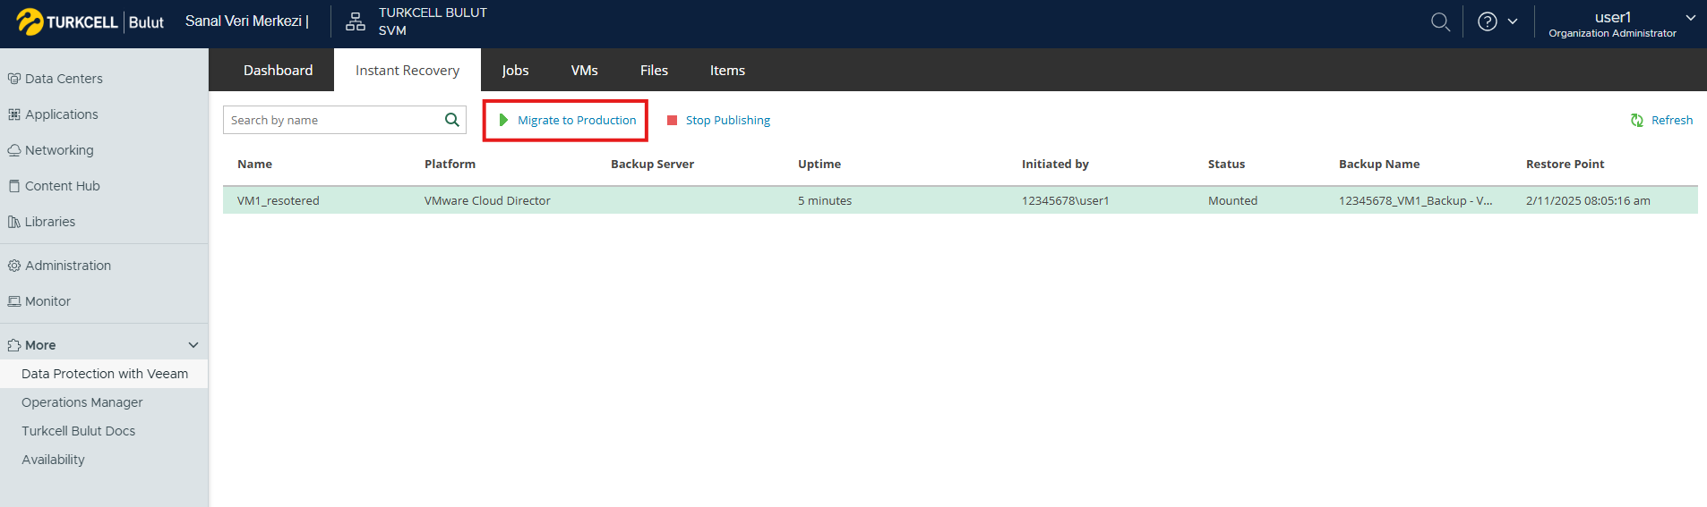Image resolution: width=1707 pixels, height=507 pixels.
Task: Click the VMware Cloud Director cell
Action: coord(487,200)
